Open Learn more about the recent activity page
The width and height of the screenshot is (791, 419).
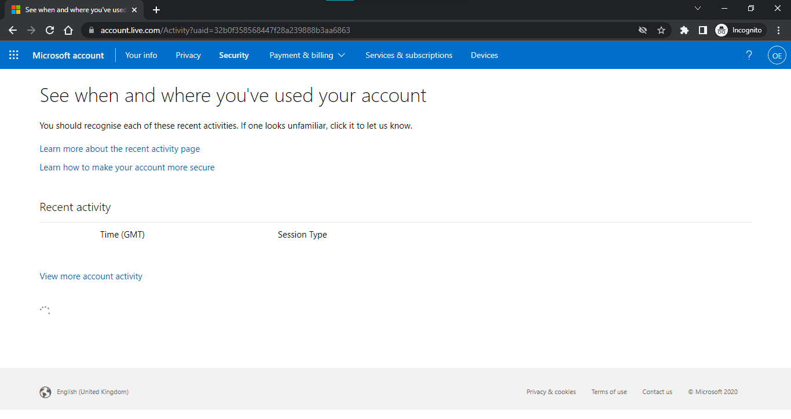click(120, 149)
